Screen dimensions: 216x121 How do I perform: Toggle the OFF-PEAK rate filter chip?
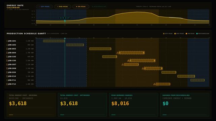[44, 7]
